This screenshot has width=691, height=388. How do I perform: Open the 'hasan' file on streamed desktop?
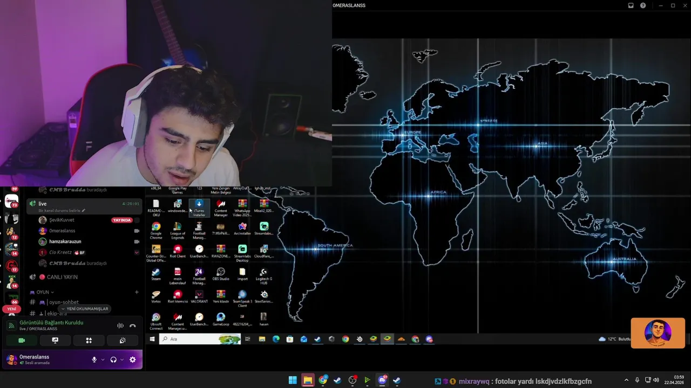(x=264, y=320)
